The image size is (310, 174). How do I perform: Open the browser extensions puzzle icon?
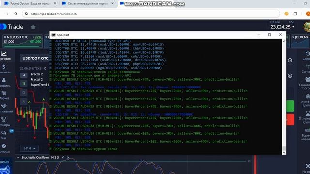coord(295,14)
